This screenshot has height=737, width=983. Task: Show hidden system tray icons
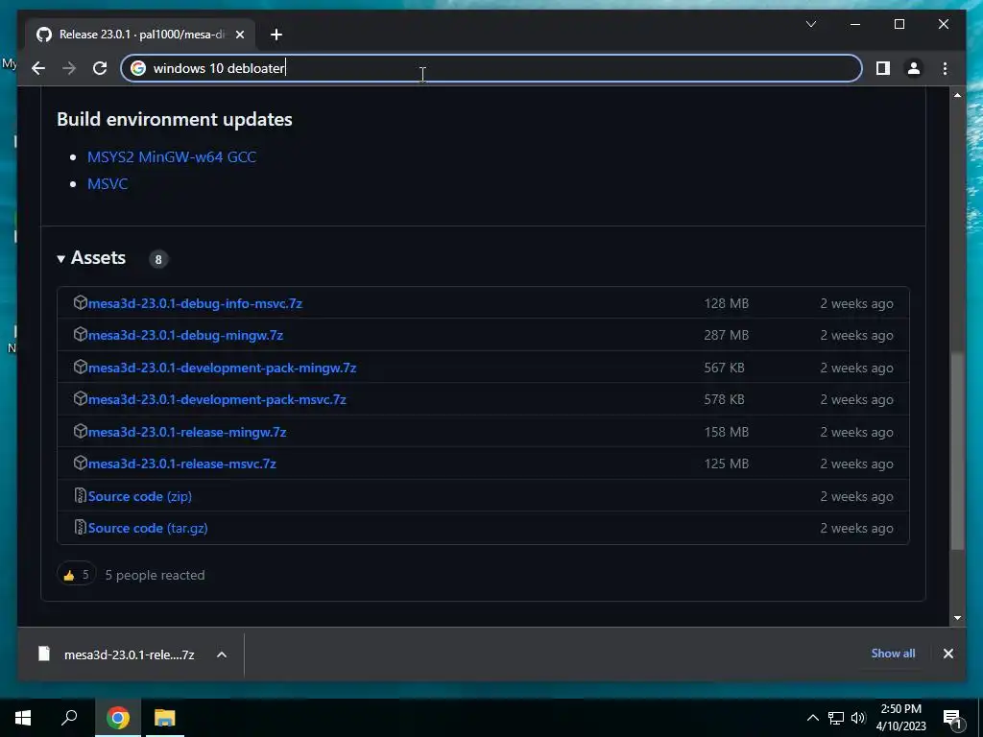click(812, 718)
